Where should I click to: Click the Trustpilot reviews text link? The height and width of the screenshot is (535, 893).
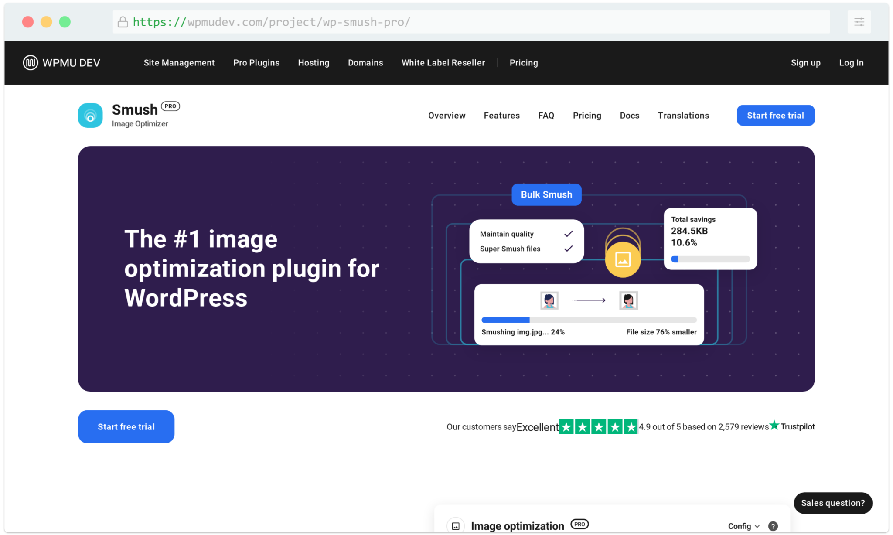[704, 427]
